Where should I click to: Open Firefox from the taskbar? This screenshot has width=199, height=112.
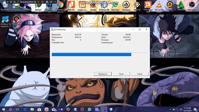click(68, 109)
